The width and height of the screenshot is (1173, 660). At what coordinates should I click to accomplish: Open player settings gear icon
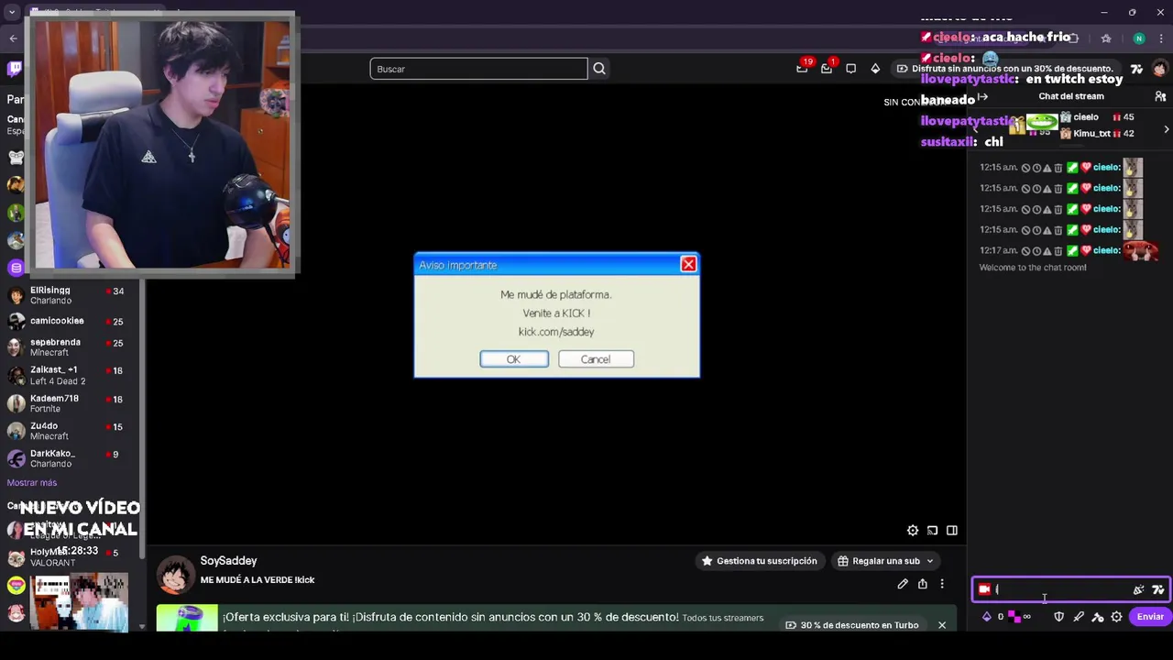pyautogui.click(x=913, y=531)
